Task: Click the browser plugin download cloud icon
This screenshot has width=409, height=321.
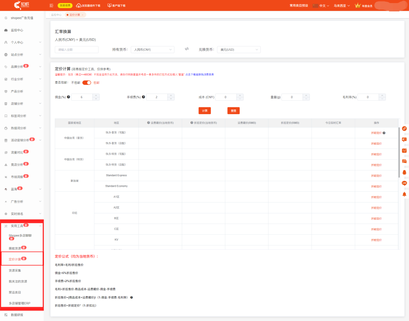Action: point(78,5)
